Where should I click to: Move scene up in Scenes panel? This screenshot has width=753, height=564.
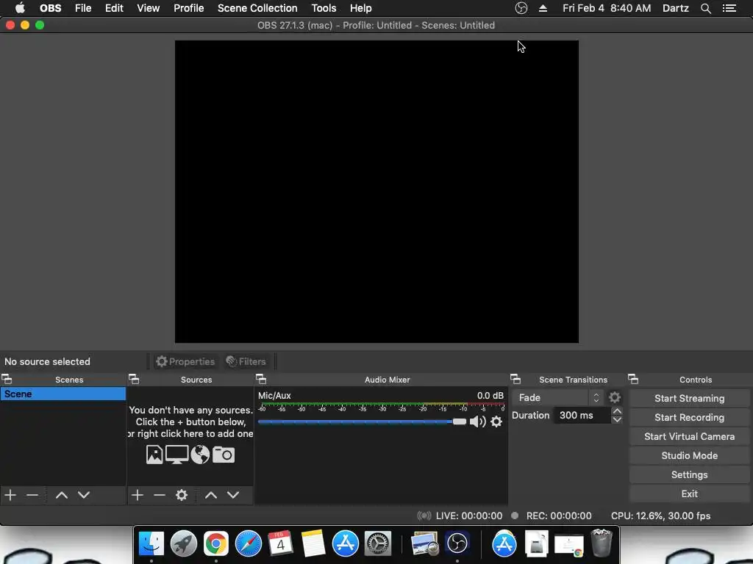[x=62, y=495]
